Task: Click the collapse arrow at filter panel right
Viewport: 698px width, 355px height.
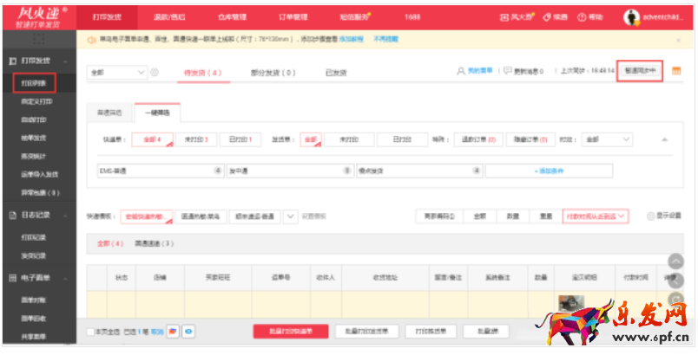Action: click(x=665, y=139)
